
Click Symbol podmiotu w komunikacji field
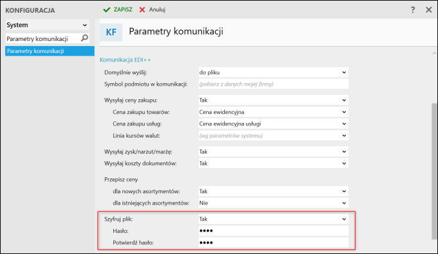273,84
